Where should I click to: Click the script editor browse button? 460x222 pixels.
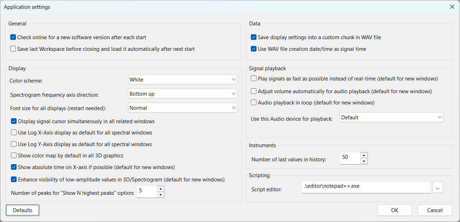[437, 188]
